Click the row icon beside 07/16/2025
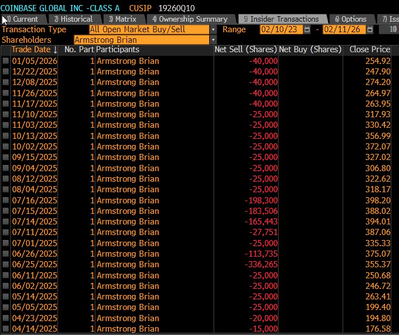Viewport: 399px width, 335px height. [6, 201]
